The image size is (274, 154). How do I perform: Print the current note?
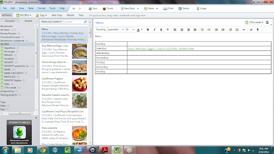click(168, 9)
